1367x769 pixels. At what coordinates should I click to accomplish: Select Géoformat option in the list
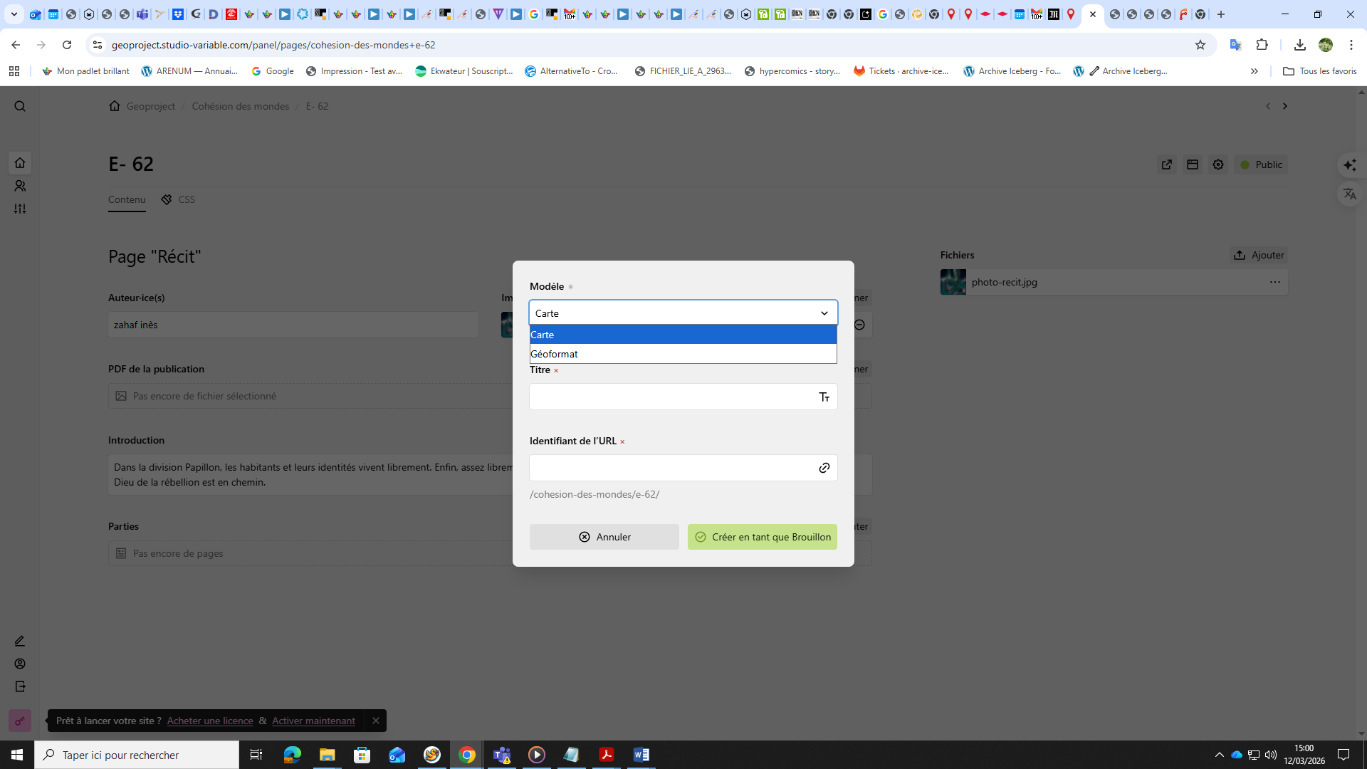683,354
